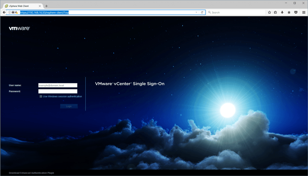Focus the User name field

tap(58, 85)
